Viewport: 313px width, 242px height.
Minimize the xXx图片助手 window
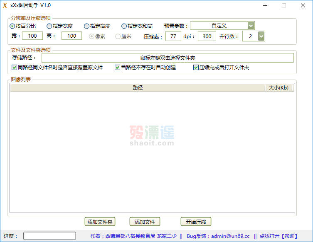click(265, 5)
